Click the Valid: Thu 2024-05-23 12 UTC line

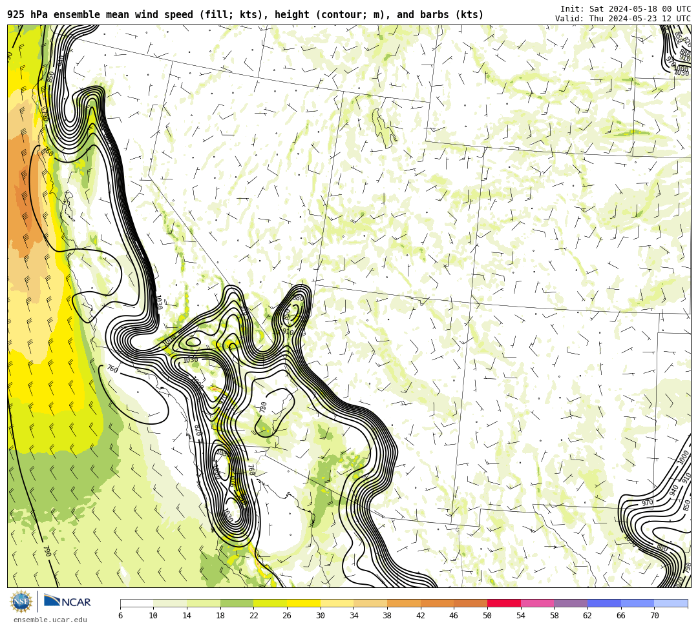click(x=623, y=19)
